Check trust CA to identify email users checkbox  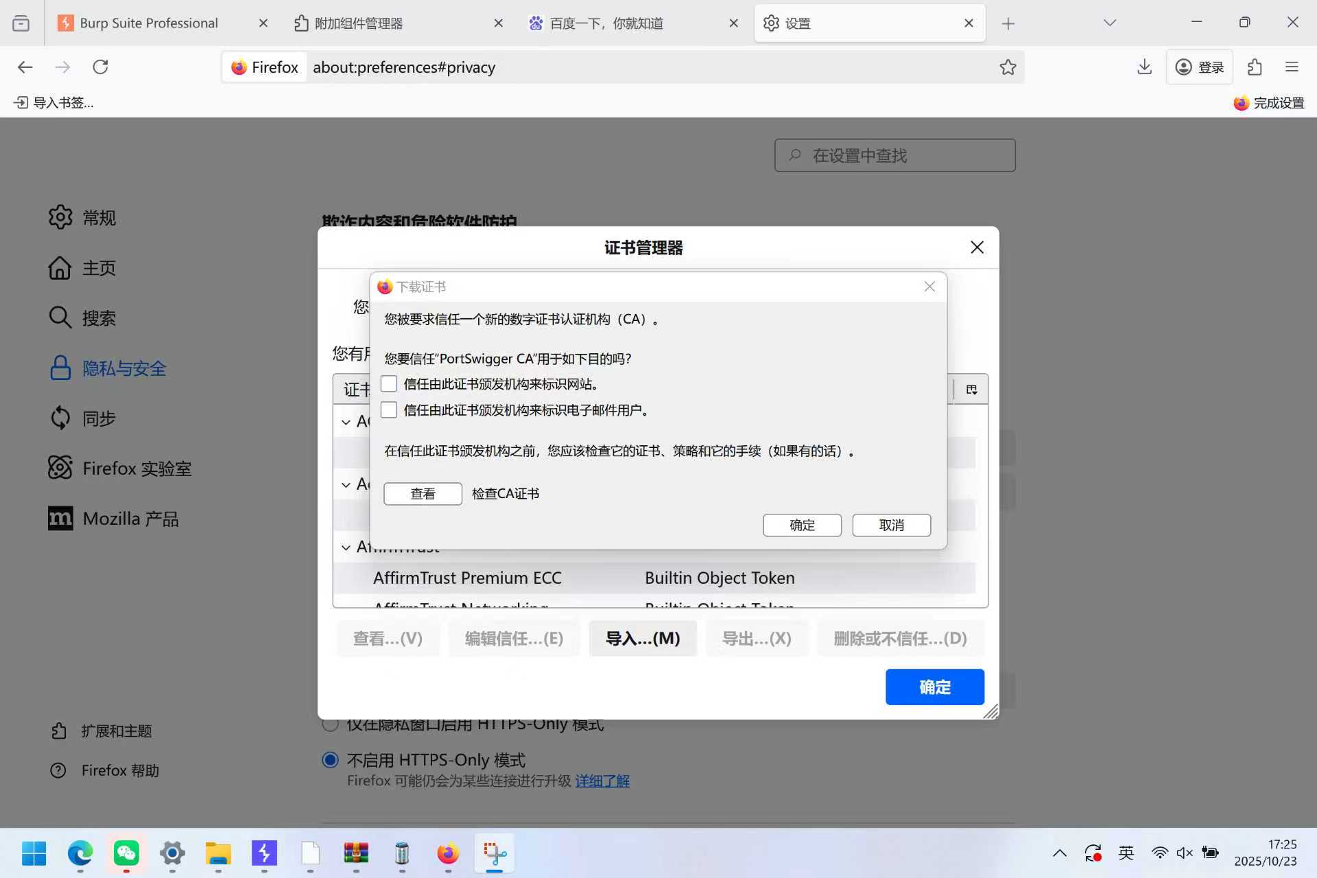click(389, 410)
